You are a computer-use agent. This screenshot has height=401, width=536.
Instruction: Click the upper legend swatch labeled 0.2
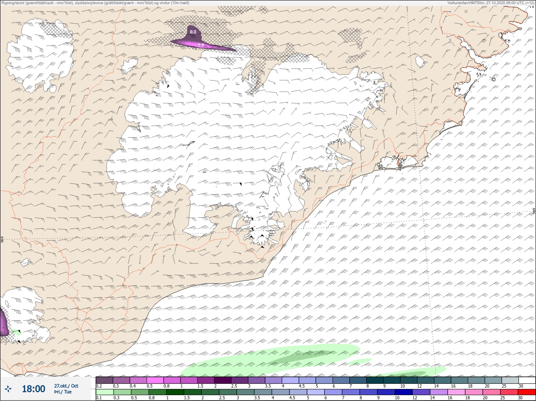pos(104,380)
